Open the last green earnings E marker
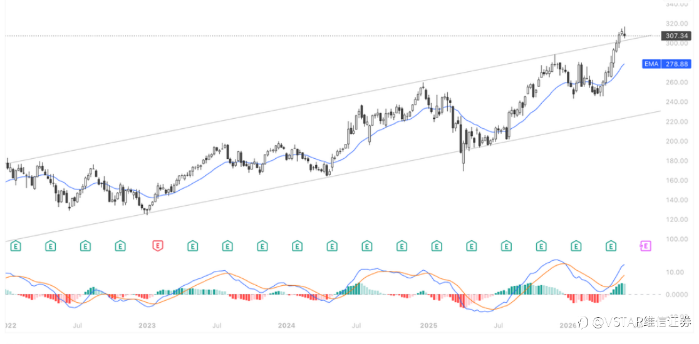 pos(611,245)
